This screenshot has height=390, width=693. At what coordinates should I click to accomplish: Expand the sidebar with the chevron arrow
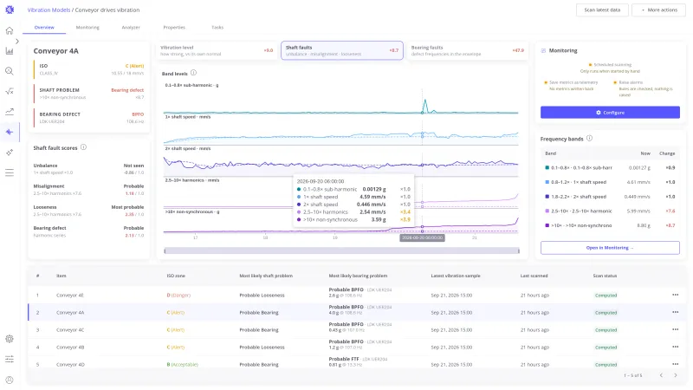tap(17, 41)
